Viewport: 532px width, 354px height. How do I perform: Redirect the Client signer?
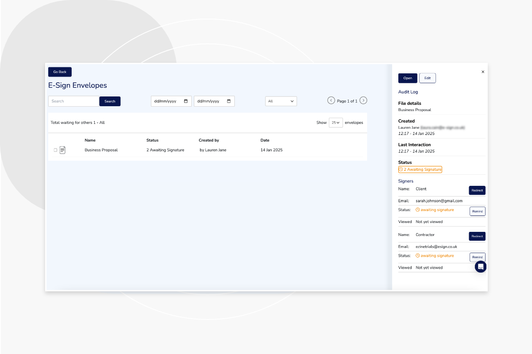[477, 190]
